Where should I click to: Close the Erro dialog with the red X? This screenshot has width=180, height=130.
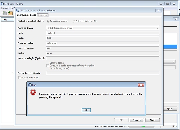coord(141,85)
